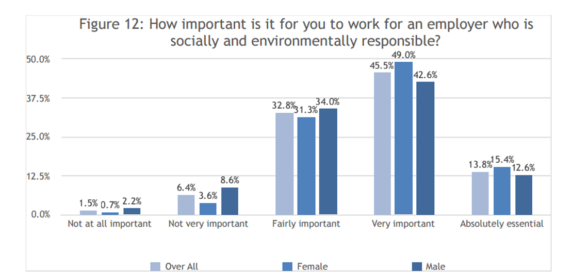Select the 34.0% Male bar in Fairly important

pyautogui.click(x=328, y=162)
